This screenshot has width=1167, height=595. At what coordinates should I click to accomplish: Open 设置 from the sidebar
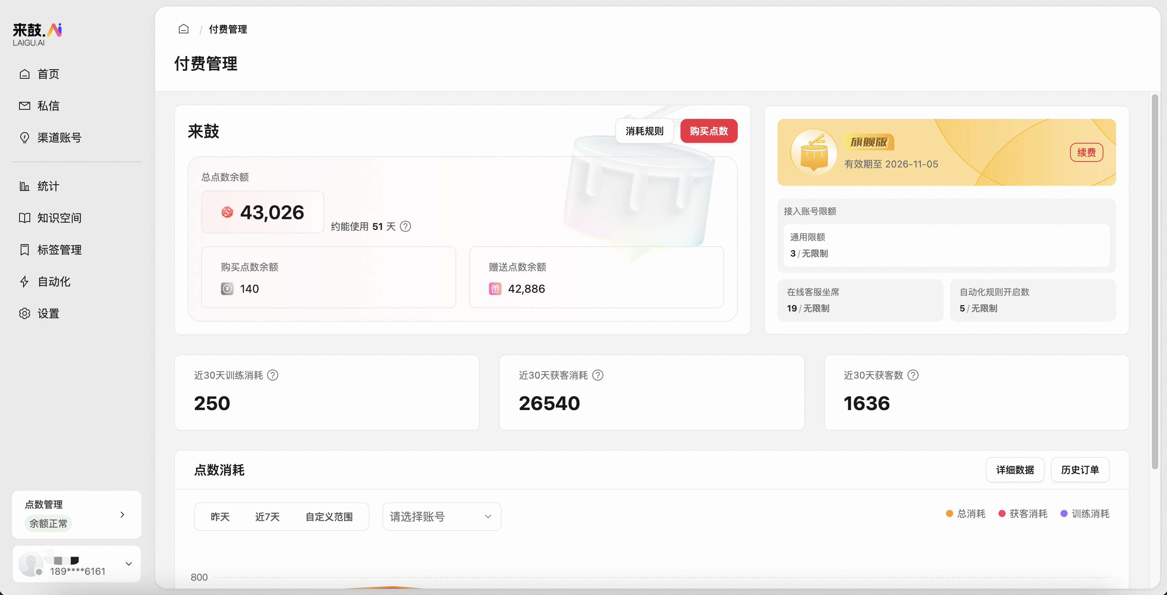pyautogui.click(x=48, y=313)
